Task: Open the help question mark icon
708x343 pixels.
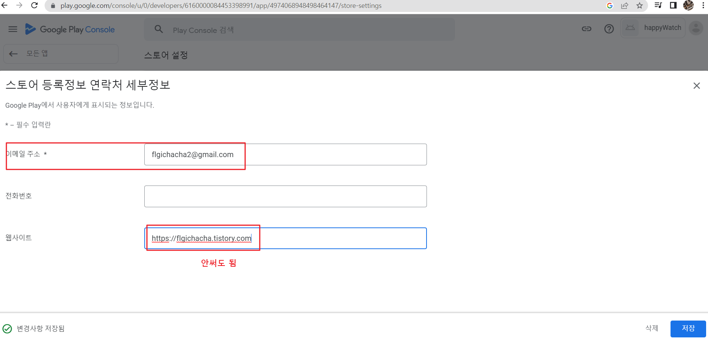Action: [609, 29]
